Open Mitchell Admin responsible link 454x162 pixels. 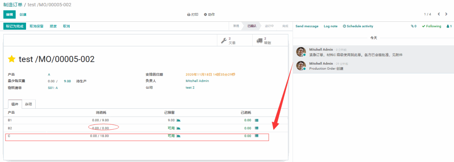click(197, 81)
